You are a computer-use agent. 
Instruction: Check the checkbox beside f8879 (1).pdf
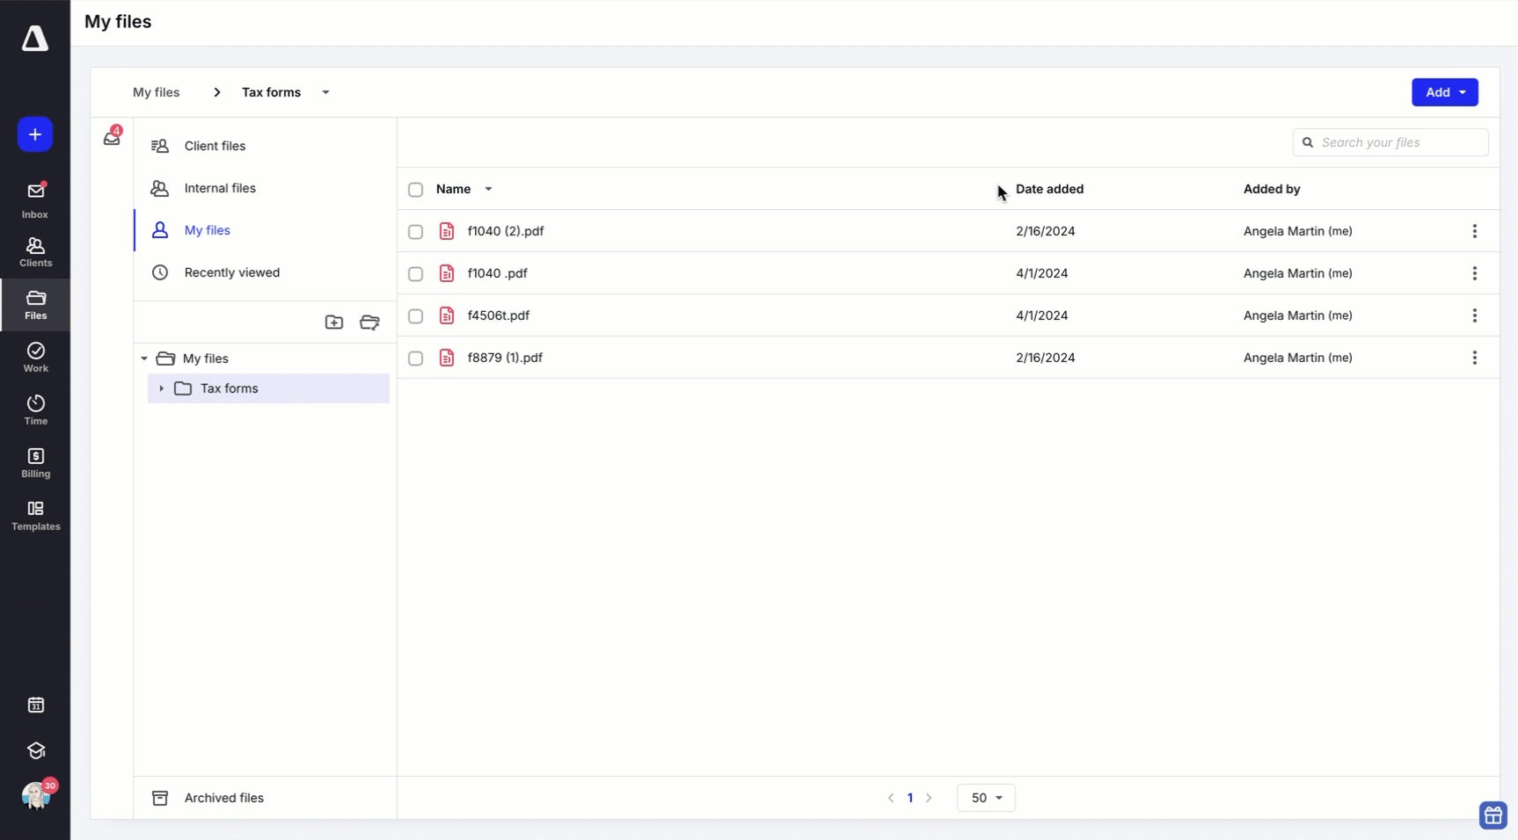click(415, 358)
